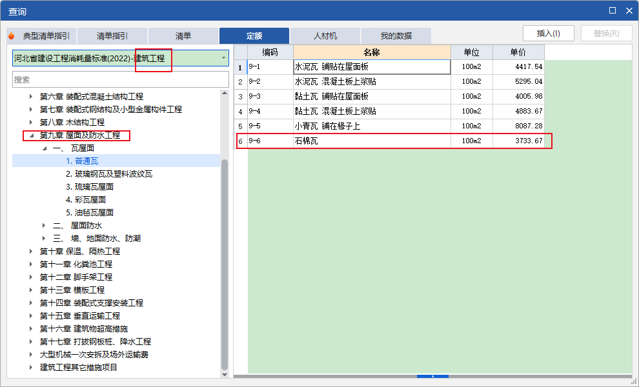Click the 搜索 input field
The width and height of the screenshot is (639, 387).
[x=121, y=79]
